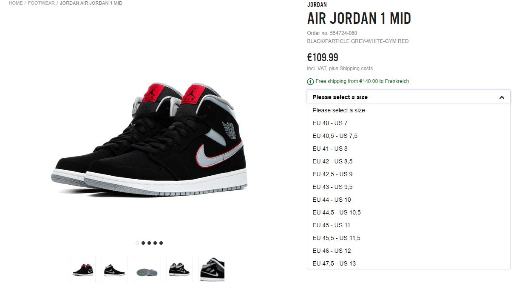Click the first carousel dot indicator
This screenshot has height=283, width=516.
click(137, 243)
